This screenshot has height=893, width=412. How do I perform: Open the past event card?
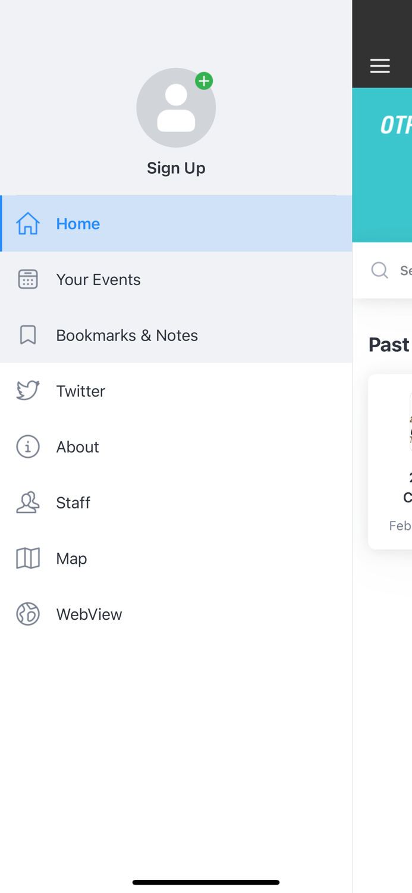(392, 462)
